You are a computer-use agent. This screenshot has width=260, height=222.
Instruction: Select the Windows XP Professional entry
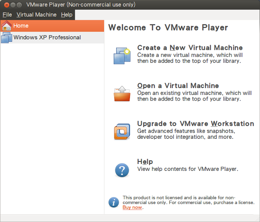click(52, 38)
